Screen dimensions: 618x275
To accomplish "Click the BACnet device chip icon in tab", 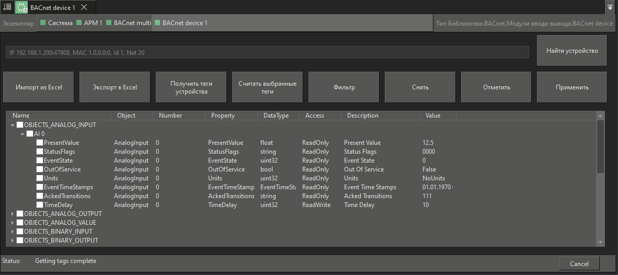I will point(21,7).
